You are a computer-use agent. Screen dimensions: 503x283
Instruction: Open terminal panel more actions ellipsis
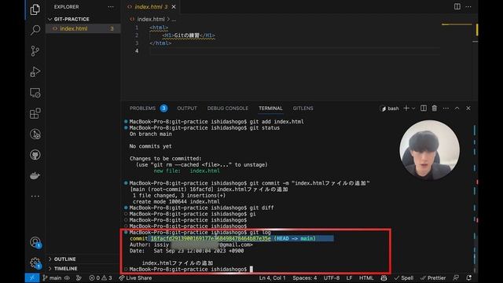(x=446, y=108)
